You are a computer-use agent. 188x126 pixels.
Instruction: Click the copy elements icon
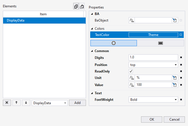pyautogui.click(x=76, y=7)
